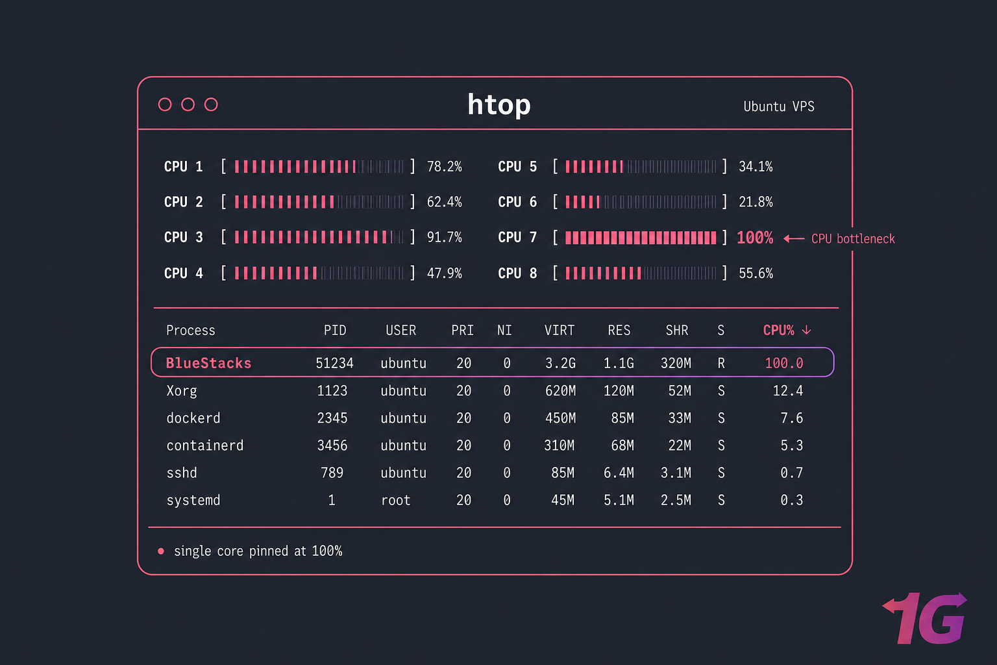Click the CPU% column header to sort
997x665 pixels.
[779, 330]
